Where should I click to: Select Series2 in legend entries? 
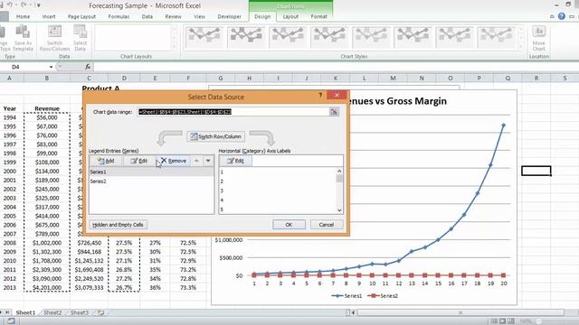coord(151,181)
